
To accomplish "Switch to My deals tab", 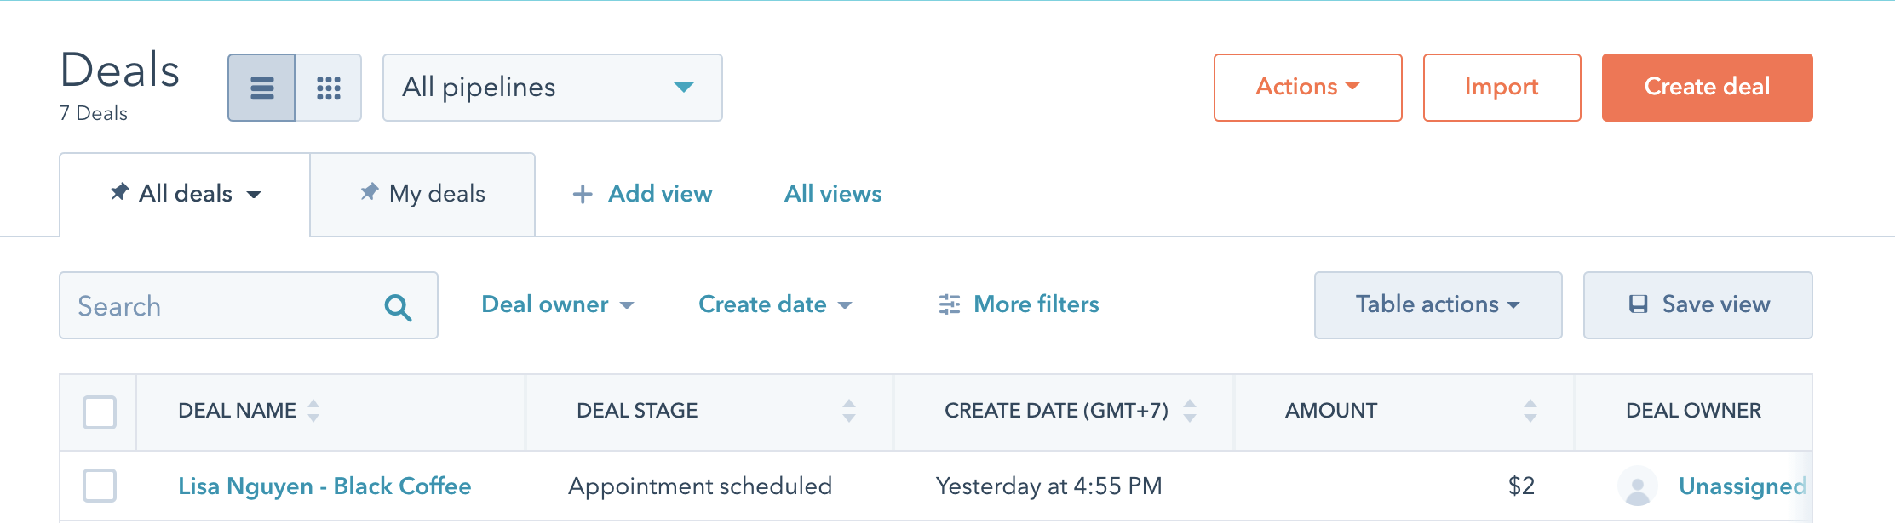I will tap(422, 194).
